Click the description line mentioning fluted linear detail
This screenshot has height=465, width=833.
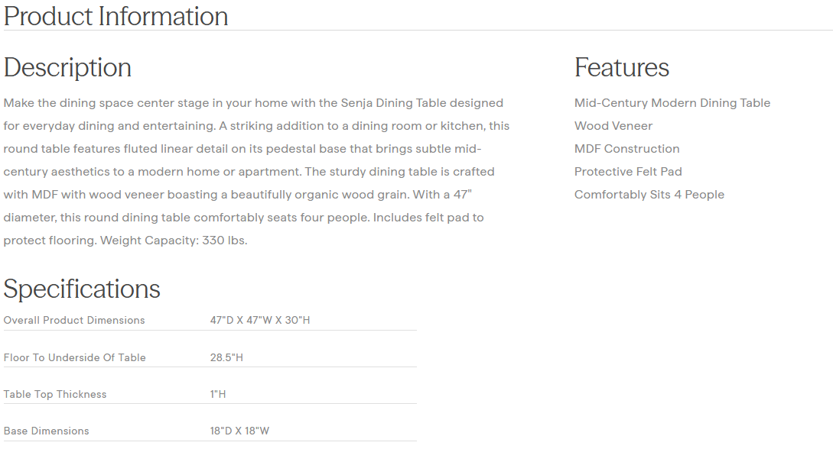coord(252,149)
